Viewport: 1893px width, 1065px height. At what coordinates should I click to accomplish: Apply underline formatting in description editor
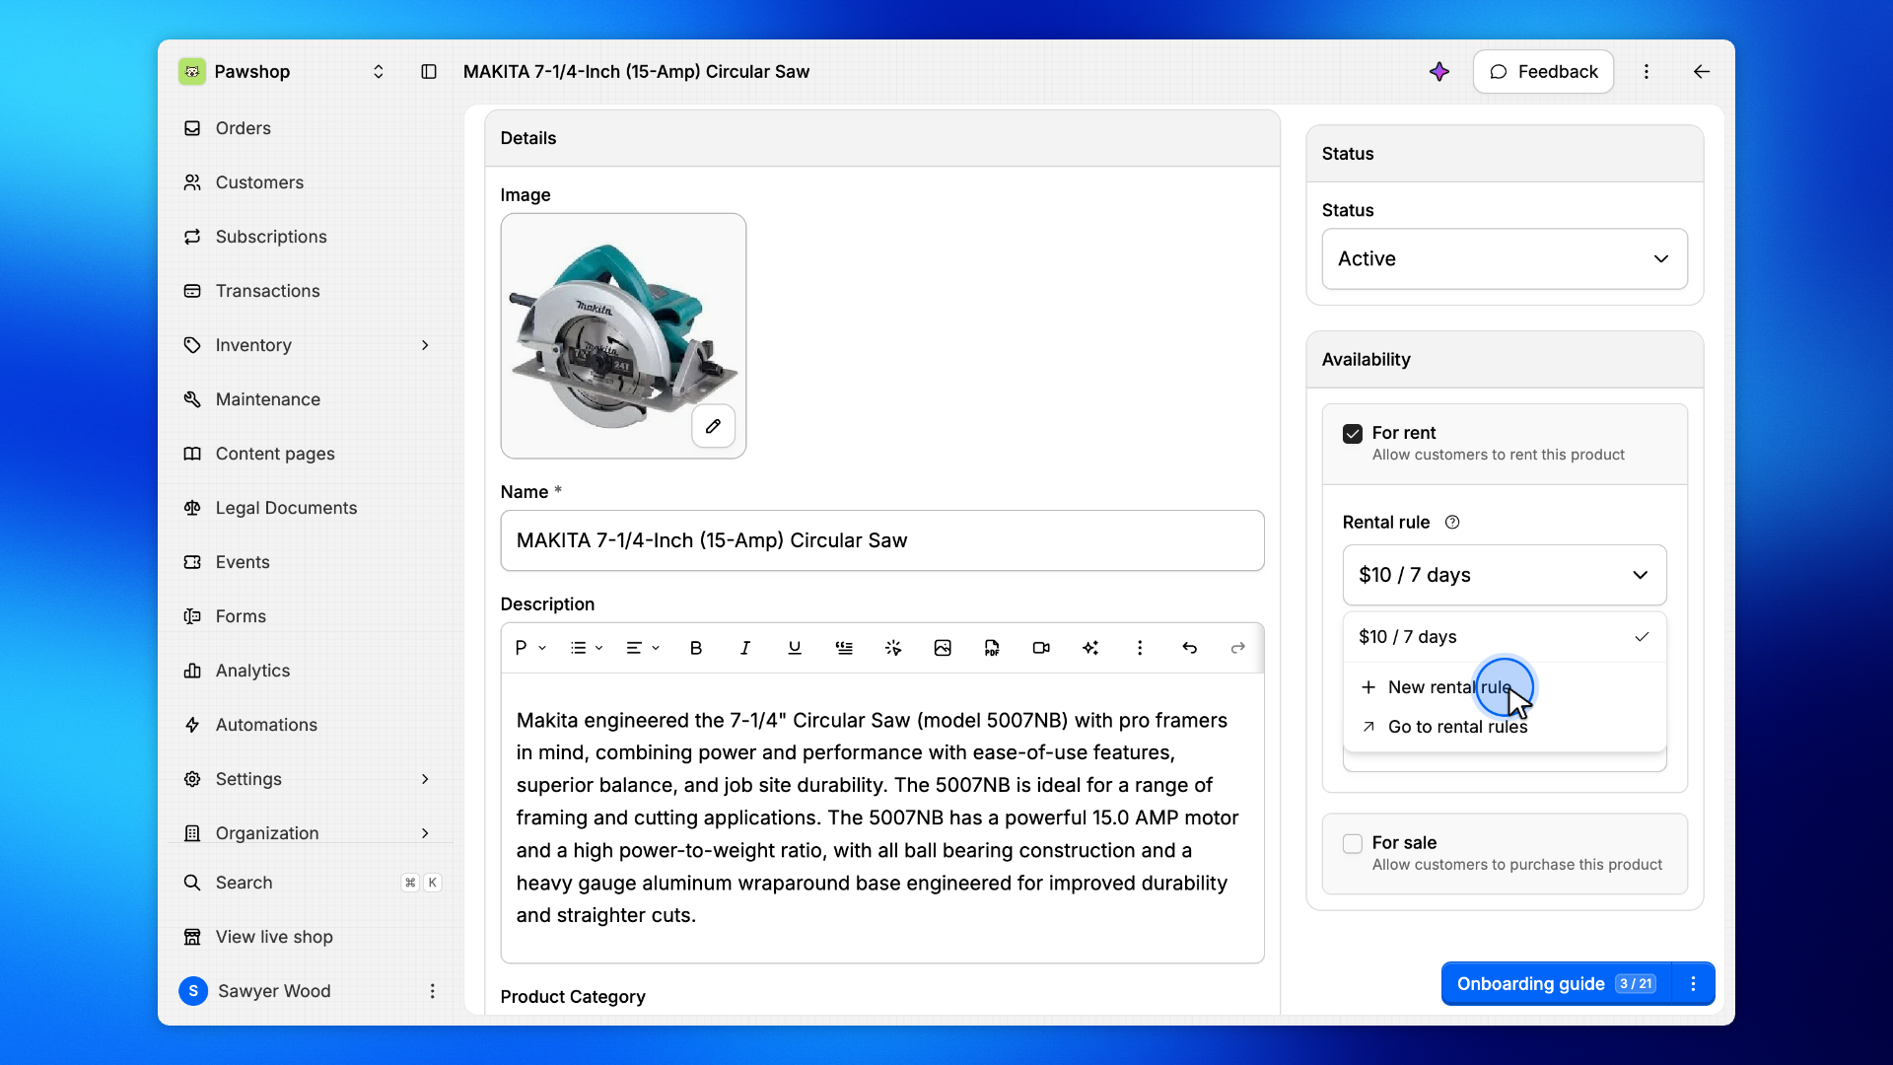(x=795, y=648)
